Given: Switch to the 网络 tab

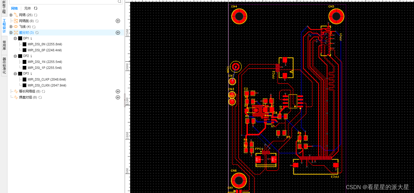Looking at the screenshot, I should pos(14,8).
